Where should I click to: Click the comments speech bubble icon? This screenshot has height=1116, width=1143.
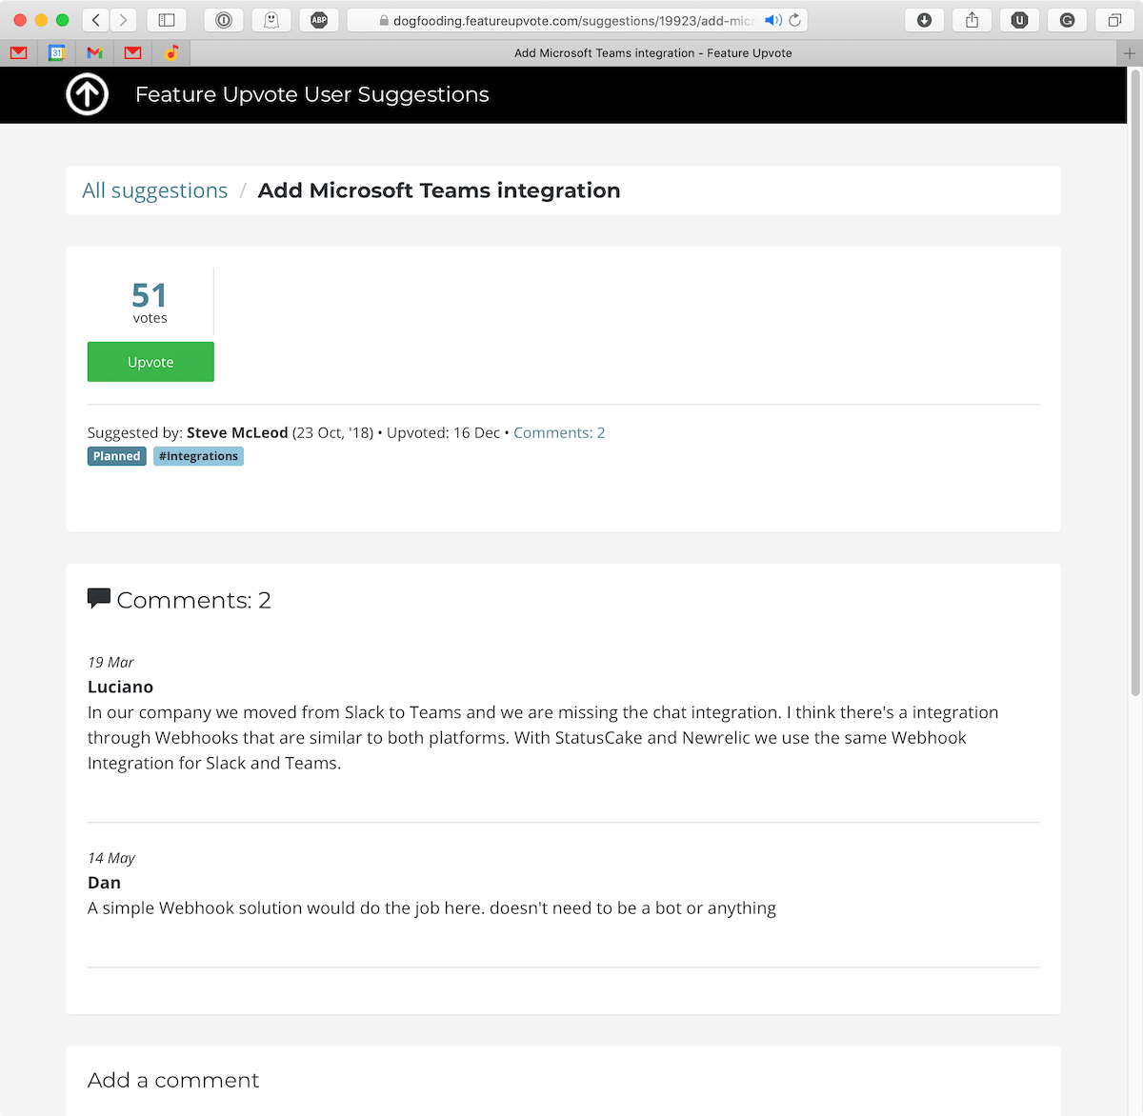[99, 599]
